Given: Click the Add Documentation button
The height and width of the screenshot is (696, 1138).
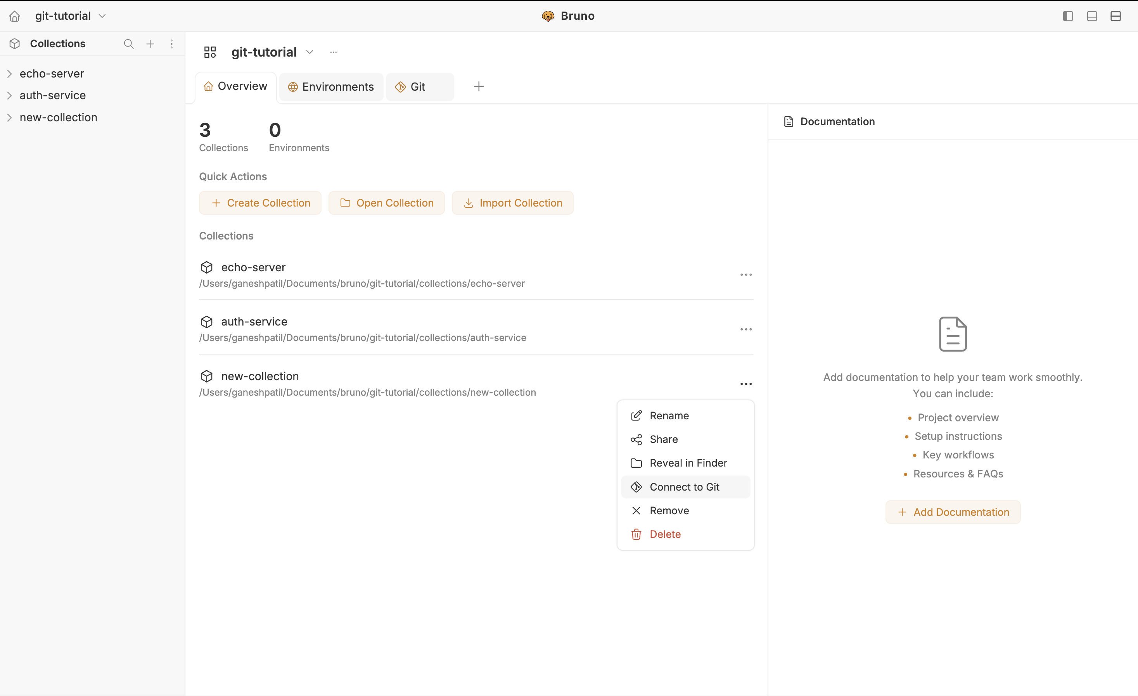Looking at the screenshot, I should coord(953,512).
